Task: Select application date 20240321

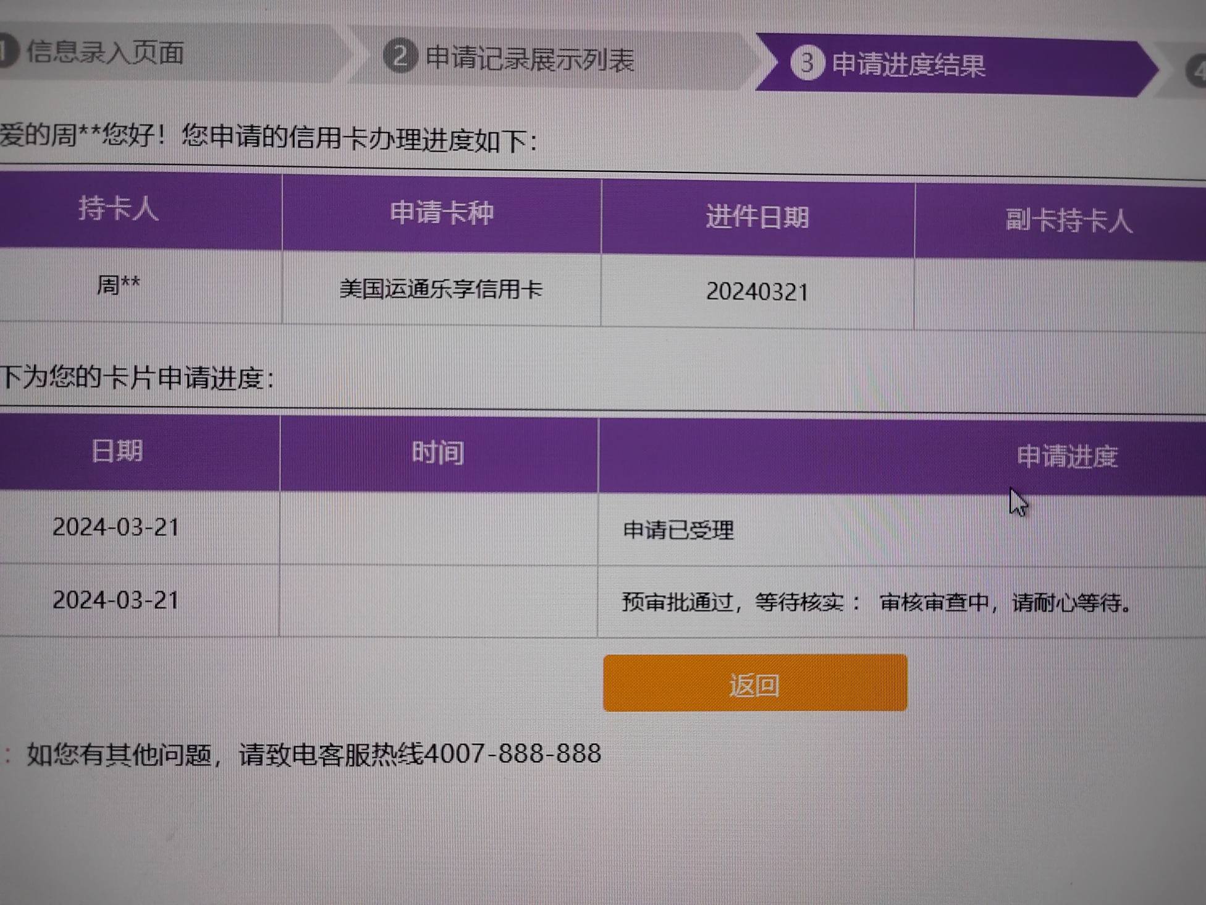Action: 757,292
